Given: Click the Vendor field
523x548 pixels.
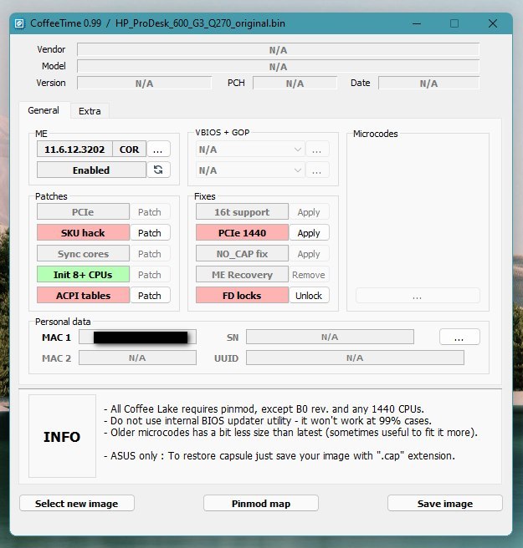Looking at the screenshot, I should 279,49.
